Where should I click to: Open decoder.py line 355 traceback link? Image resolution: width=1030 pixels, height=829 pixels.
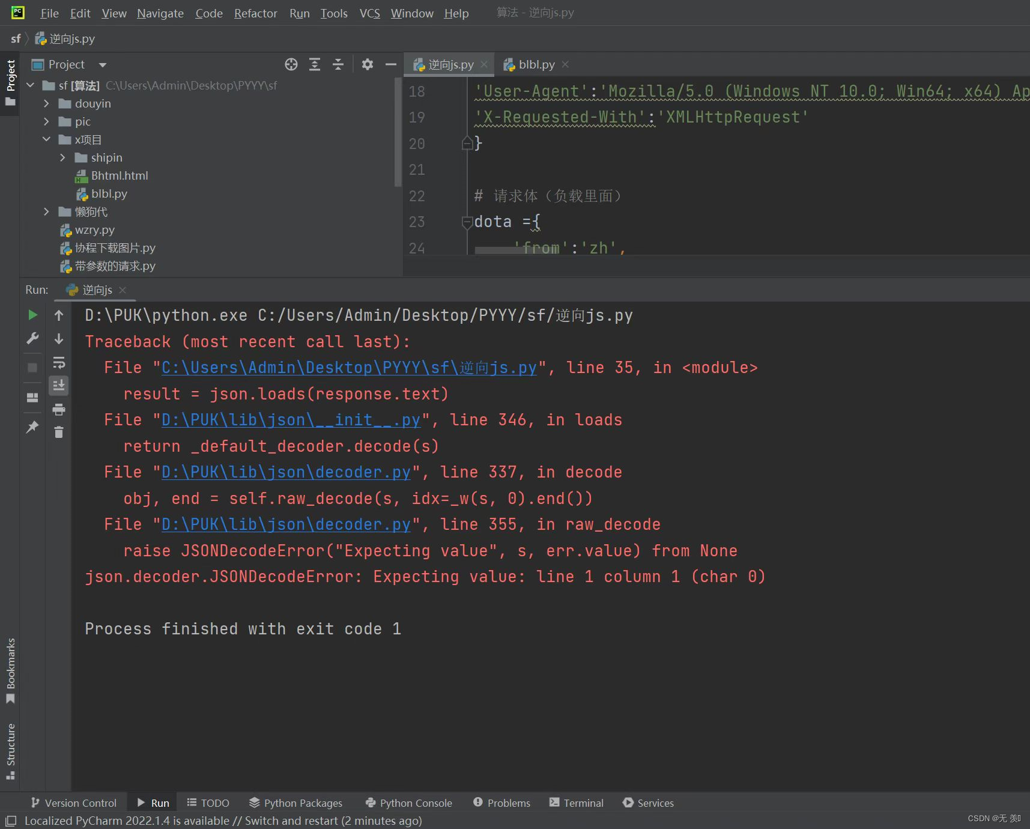(286, 524)
